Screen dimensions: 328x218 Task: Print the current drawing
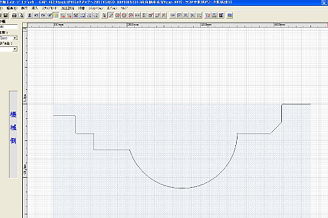14,15
